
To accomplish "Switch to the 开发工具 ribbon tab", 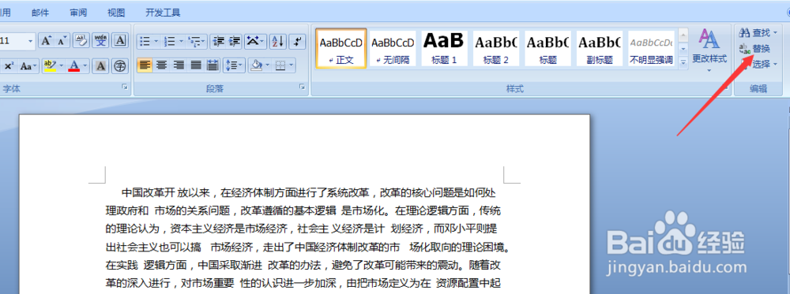I will 163,13.
